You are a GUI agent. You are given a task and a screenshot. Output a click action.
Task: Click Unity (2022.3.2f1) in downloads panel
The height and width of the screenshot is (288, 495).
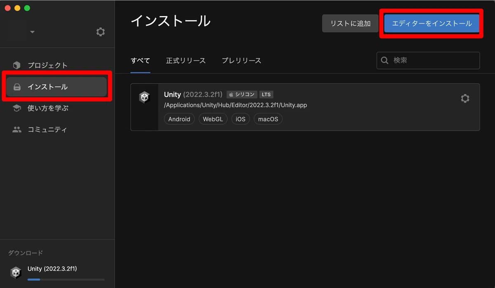(52, 269)
